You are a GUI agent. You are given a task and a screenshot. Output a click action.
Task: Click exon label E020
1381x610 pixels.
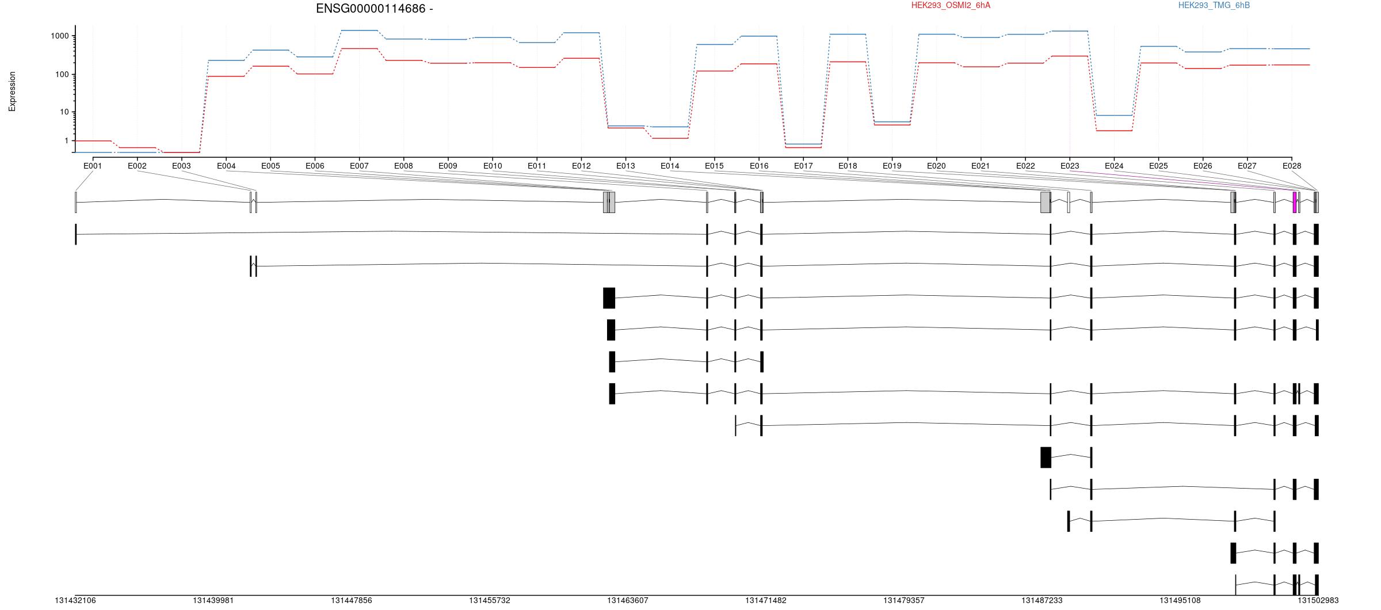point(936,166)
